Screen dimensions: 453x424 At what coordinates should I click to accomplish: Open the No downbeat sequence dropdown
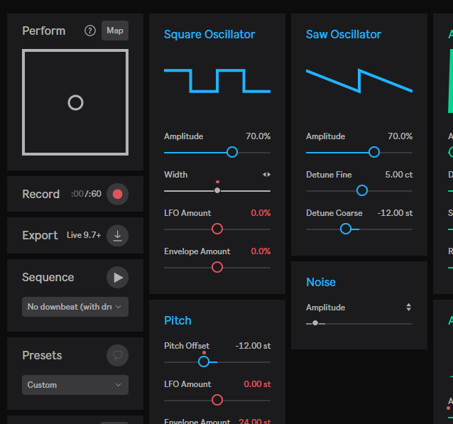coord(75,307)
